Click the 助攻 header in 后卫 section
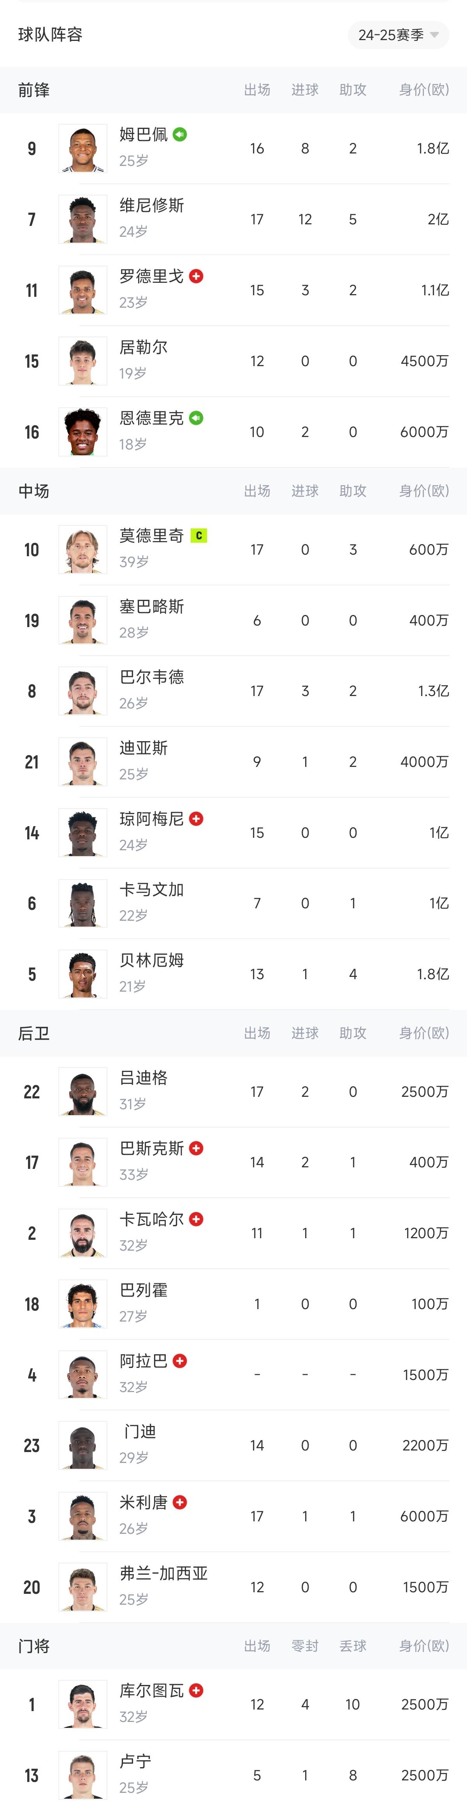Viewport: 467px width, 1810px height. coord(353,1033)
